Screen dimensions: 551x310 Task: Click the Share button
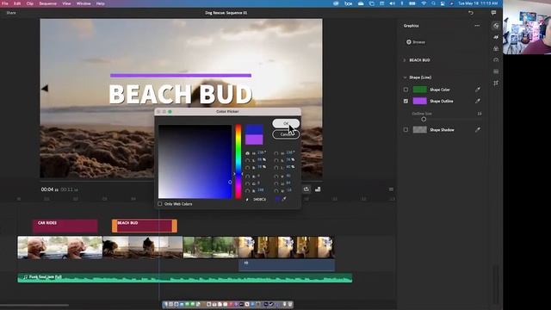(x=11, y=13)
